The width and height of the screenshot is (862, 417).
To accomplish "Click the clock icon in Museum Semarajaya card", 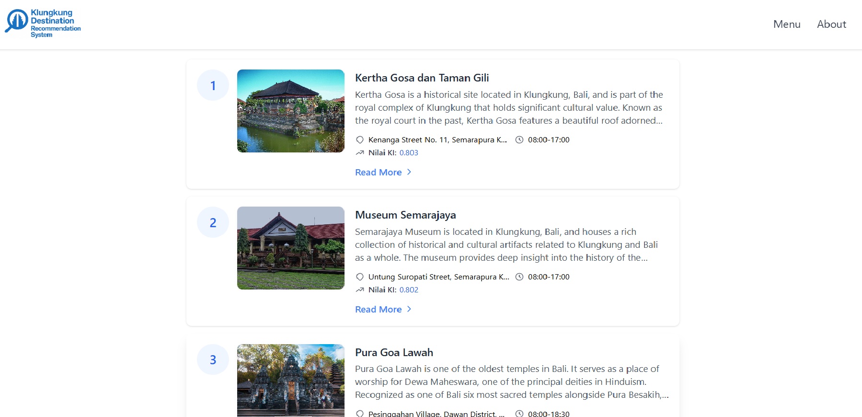I will 519,277.
